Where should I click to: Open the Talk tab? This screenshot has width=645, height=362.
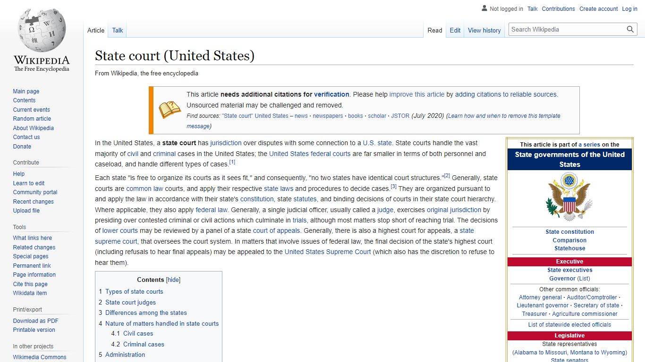coord(118,30)
